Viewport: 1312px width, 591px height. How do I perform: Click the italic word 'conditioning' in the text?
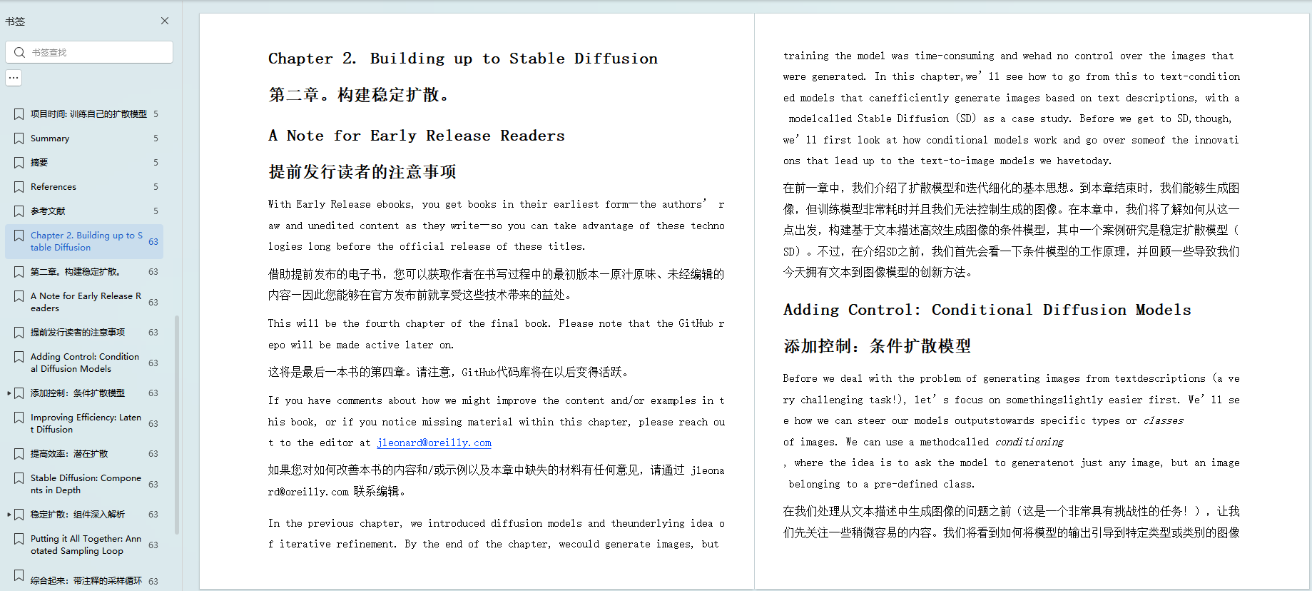1029,443
